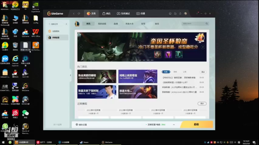
Task: Open the 360安全卫士 desktop icon
Action: (15, 6)
